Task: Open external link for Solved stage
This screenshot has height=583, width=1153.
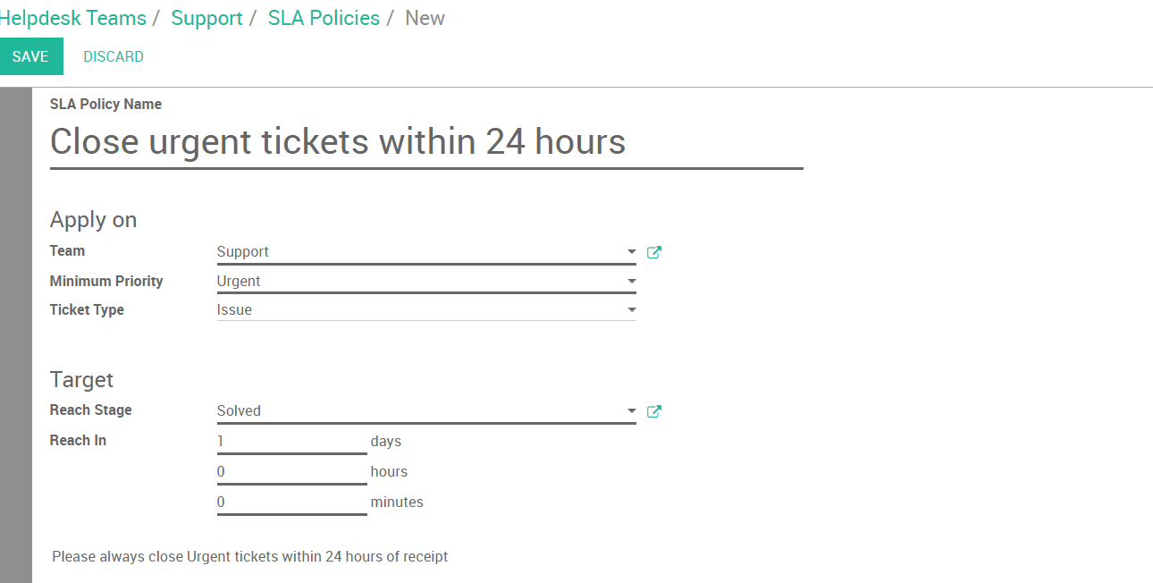Action: coord(654,411)
